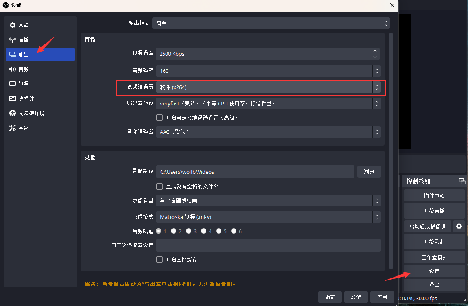The height and width of the screenshot is (306, 468).
Task: Switch to the 直播 settings page
Action: click(40, 40)
